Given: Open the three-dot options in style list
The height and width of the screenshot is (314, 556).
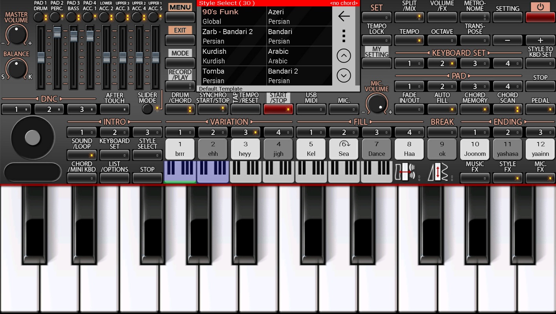Looking at the screenshot, I should point(344,35).
